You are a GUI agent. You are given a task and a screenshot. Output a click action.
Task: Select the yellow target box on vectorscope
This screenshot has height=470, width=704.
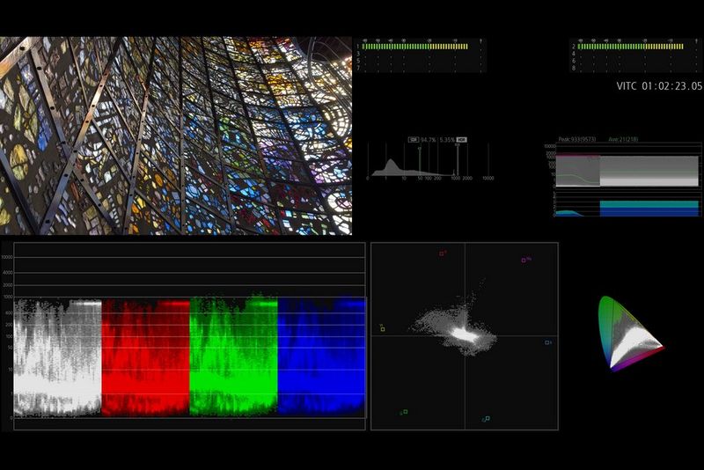point(383,328)
